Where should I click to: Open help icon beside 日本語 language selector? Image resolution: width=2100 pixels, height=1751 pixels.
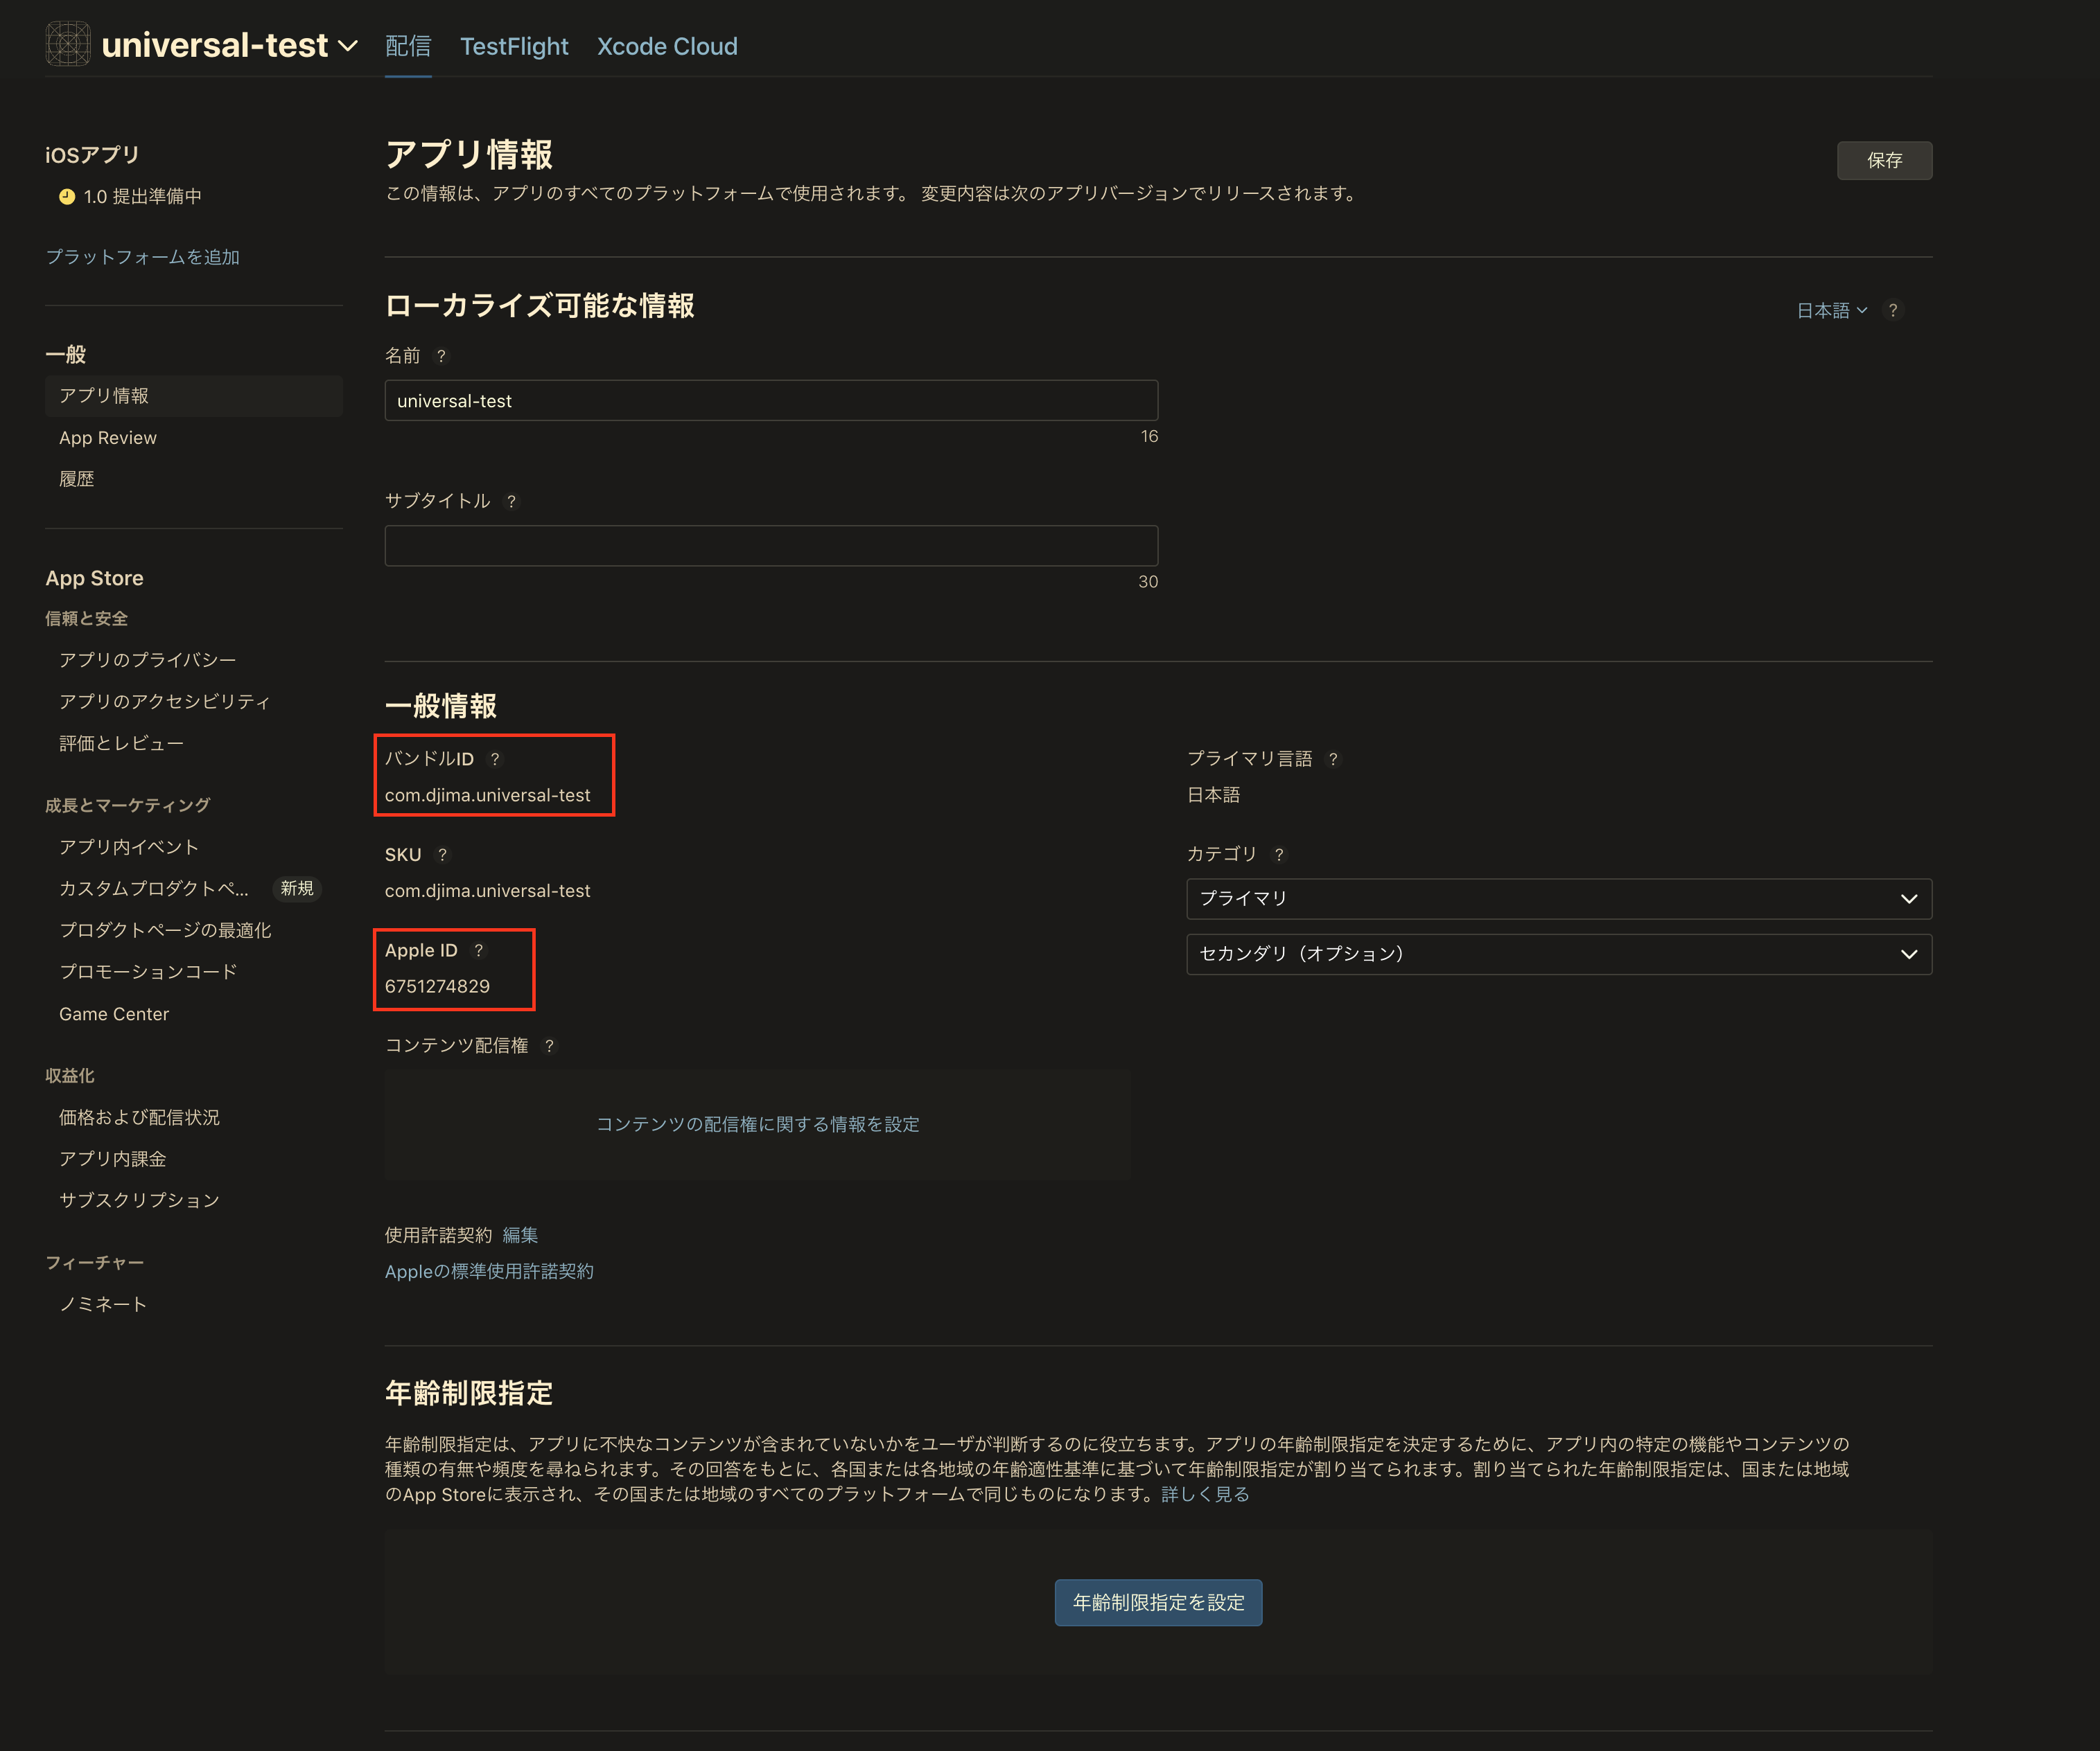pyautogui.click(x=1892, y=310)
